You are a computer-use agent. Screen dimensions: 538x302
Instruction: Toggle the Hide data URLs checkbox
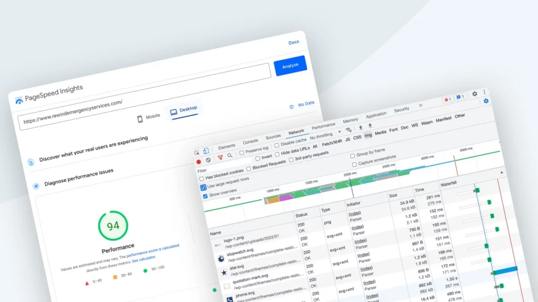pos(277,155)
